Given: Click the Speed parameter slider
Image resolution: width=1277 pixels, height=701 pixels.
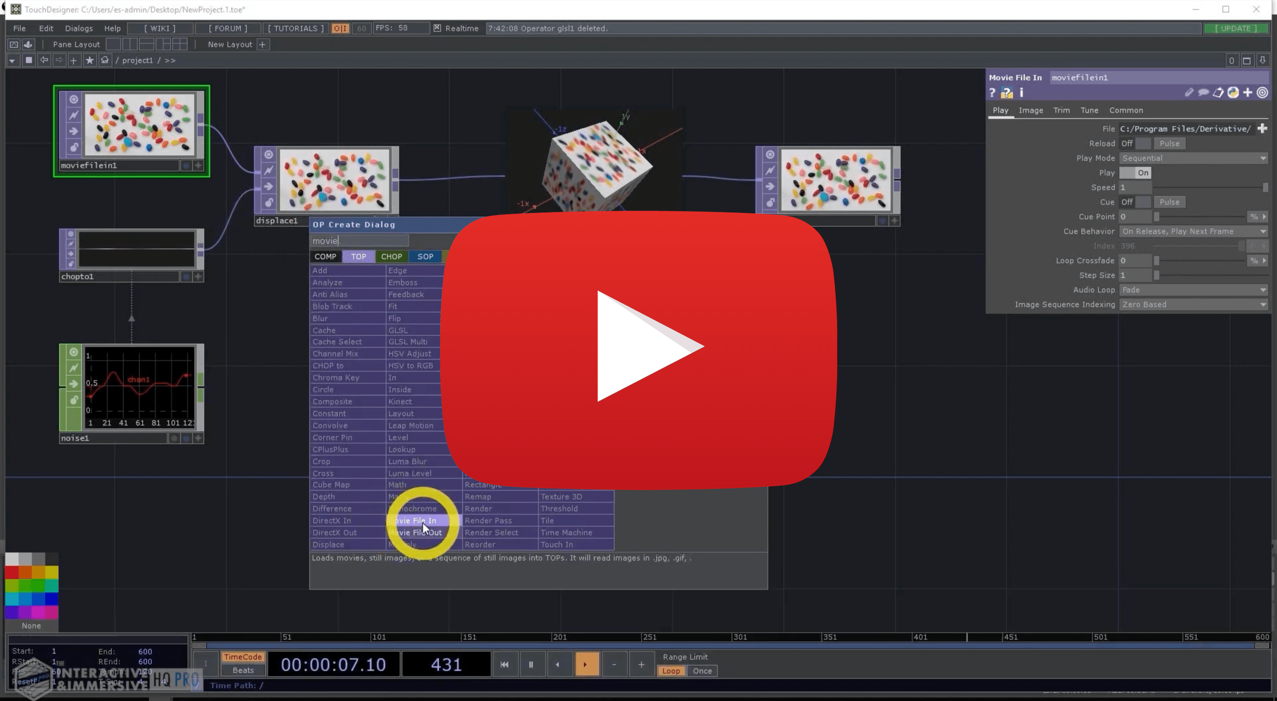Looking at the screenshot, I should [x=1209, y=188].
